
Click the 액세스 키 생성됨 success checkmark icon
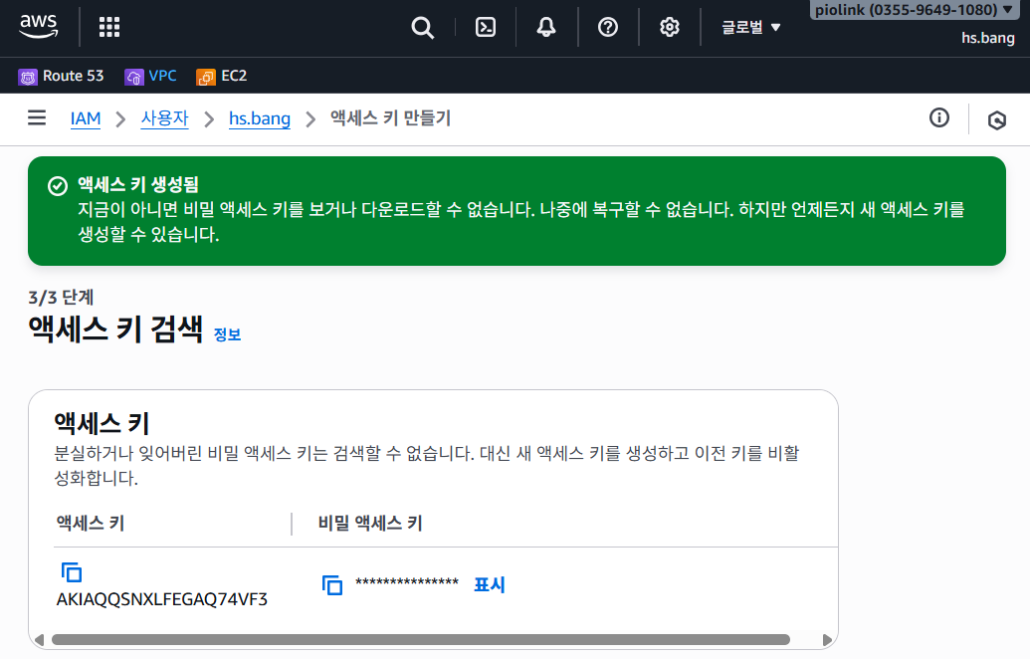(58, 186)
